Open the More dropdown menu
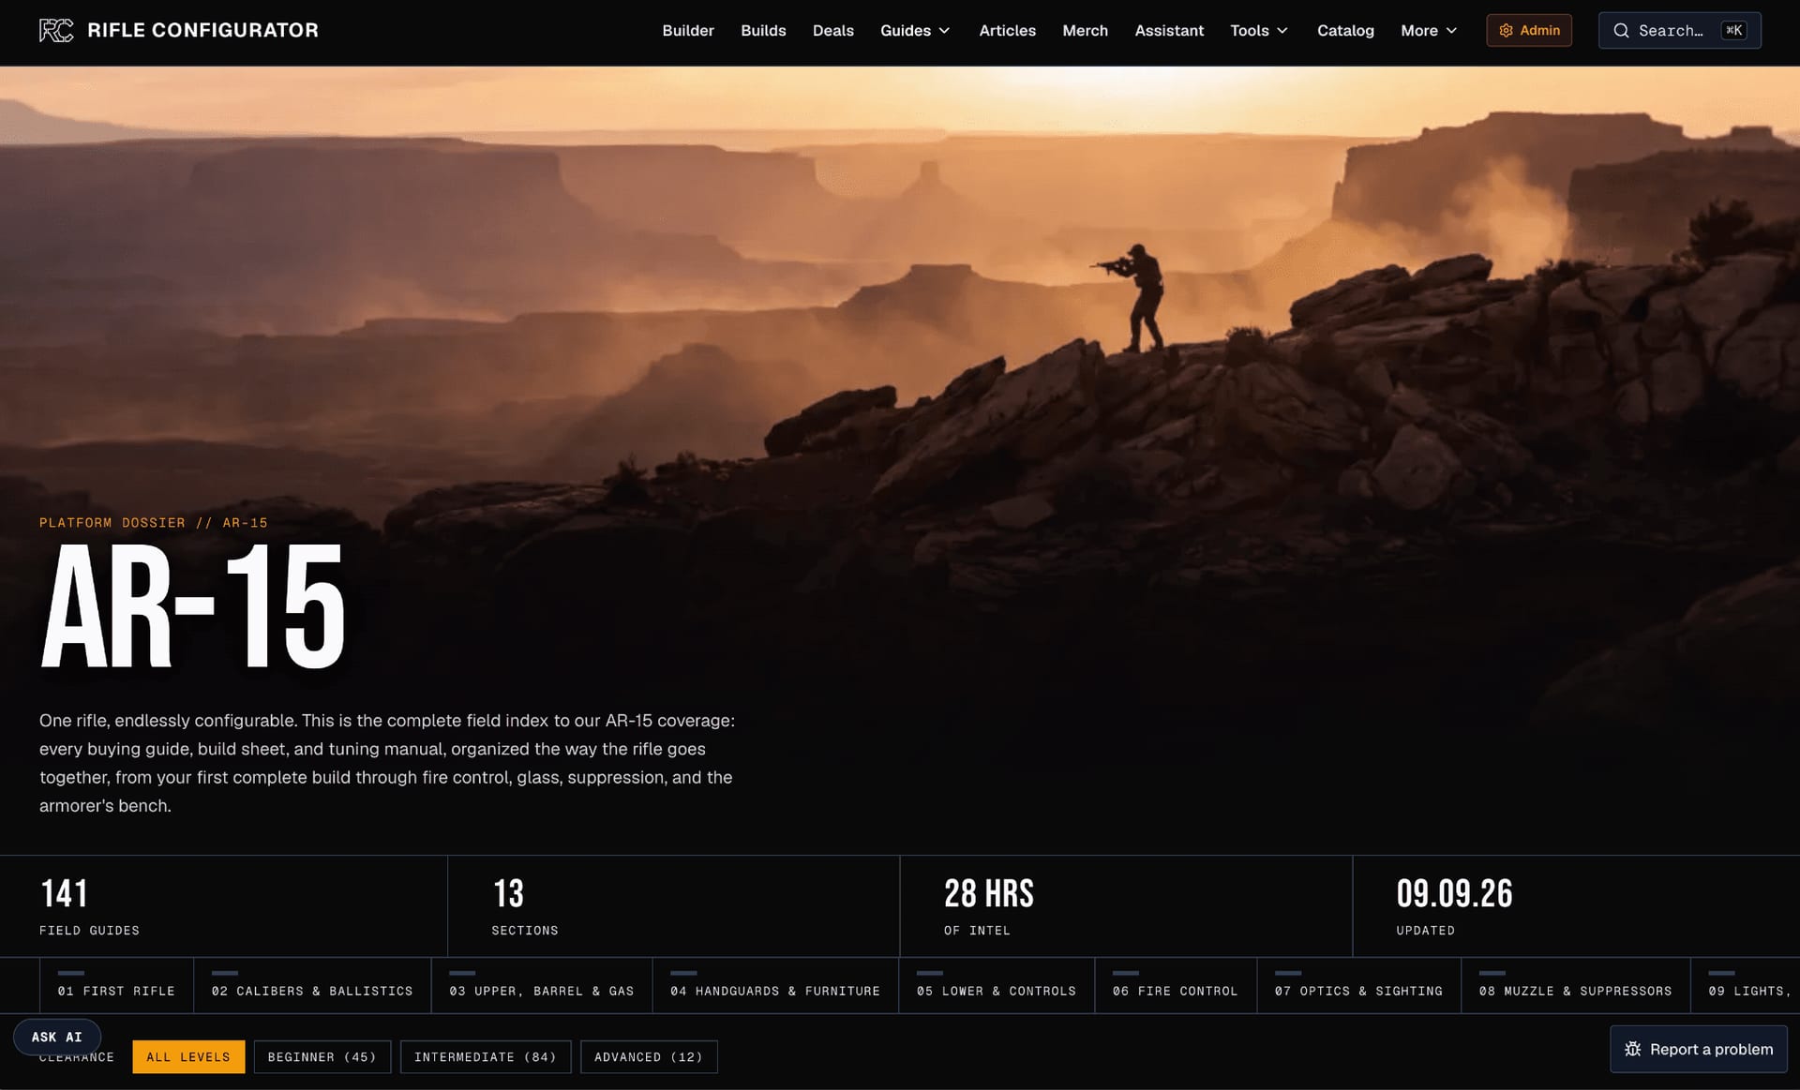Viewport: 1800px width, 1090px height. click(1429, 31)
